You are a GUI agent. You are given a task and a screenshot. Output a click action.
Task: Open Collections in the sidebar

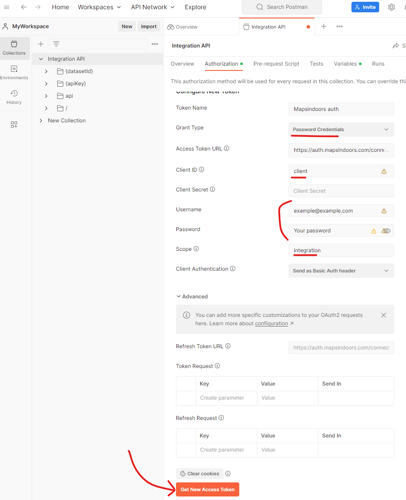pos(14,48)
